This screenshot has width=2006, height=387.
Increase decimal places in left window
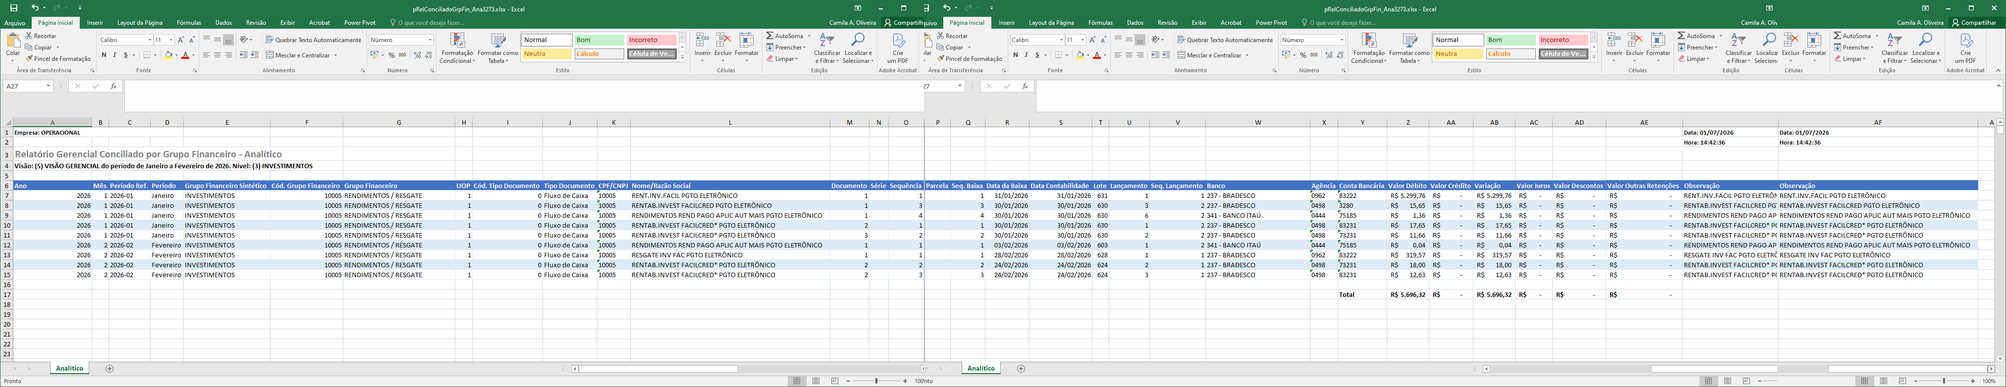tap(417, 55)
